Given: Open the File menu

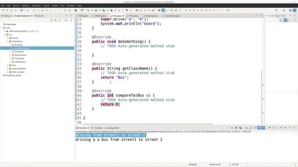Looking at the screenshot, I should tap(3, 6).
